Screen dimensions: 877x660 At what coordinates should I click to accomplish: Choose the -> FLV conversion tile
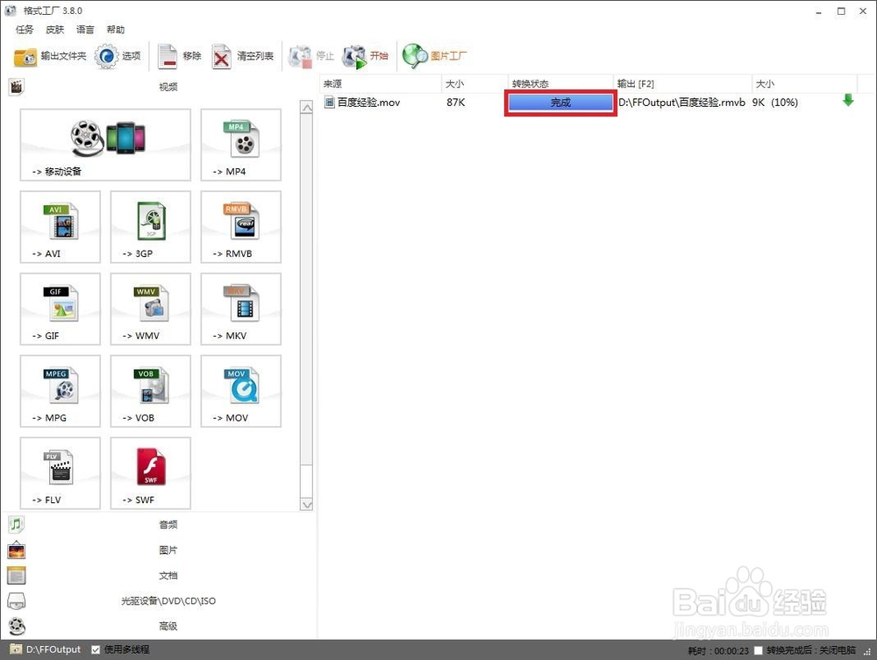(x=61, y=473)
